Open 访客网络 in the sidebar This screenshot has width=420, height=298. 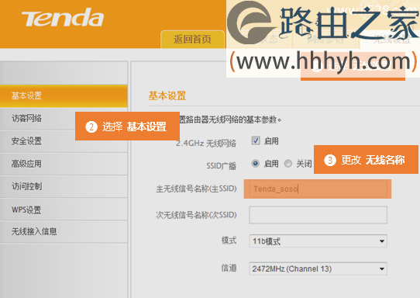coord(64,118)
